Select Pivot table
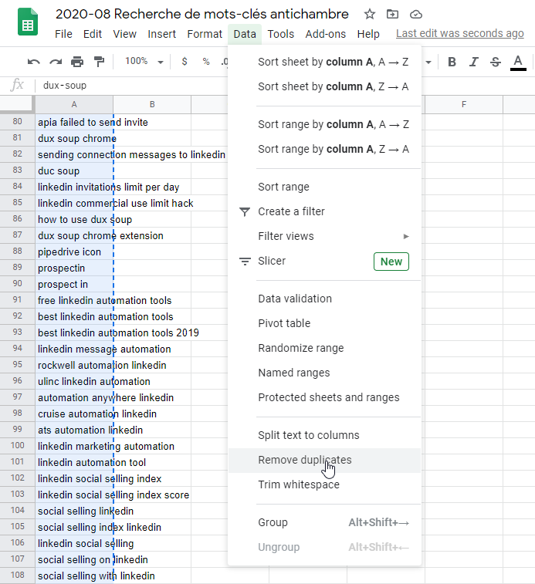The image size is (535, 584). 324,323
